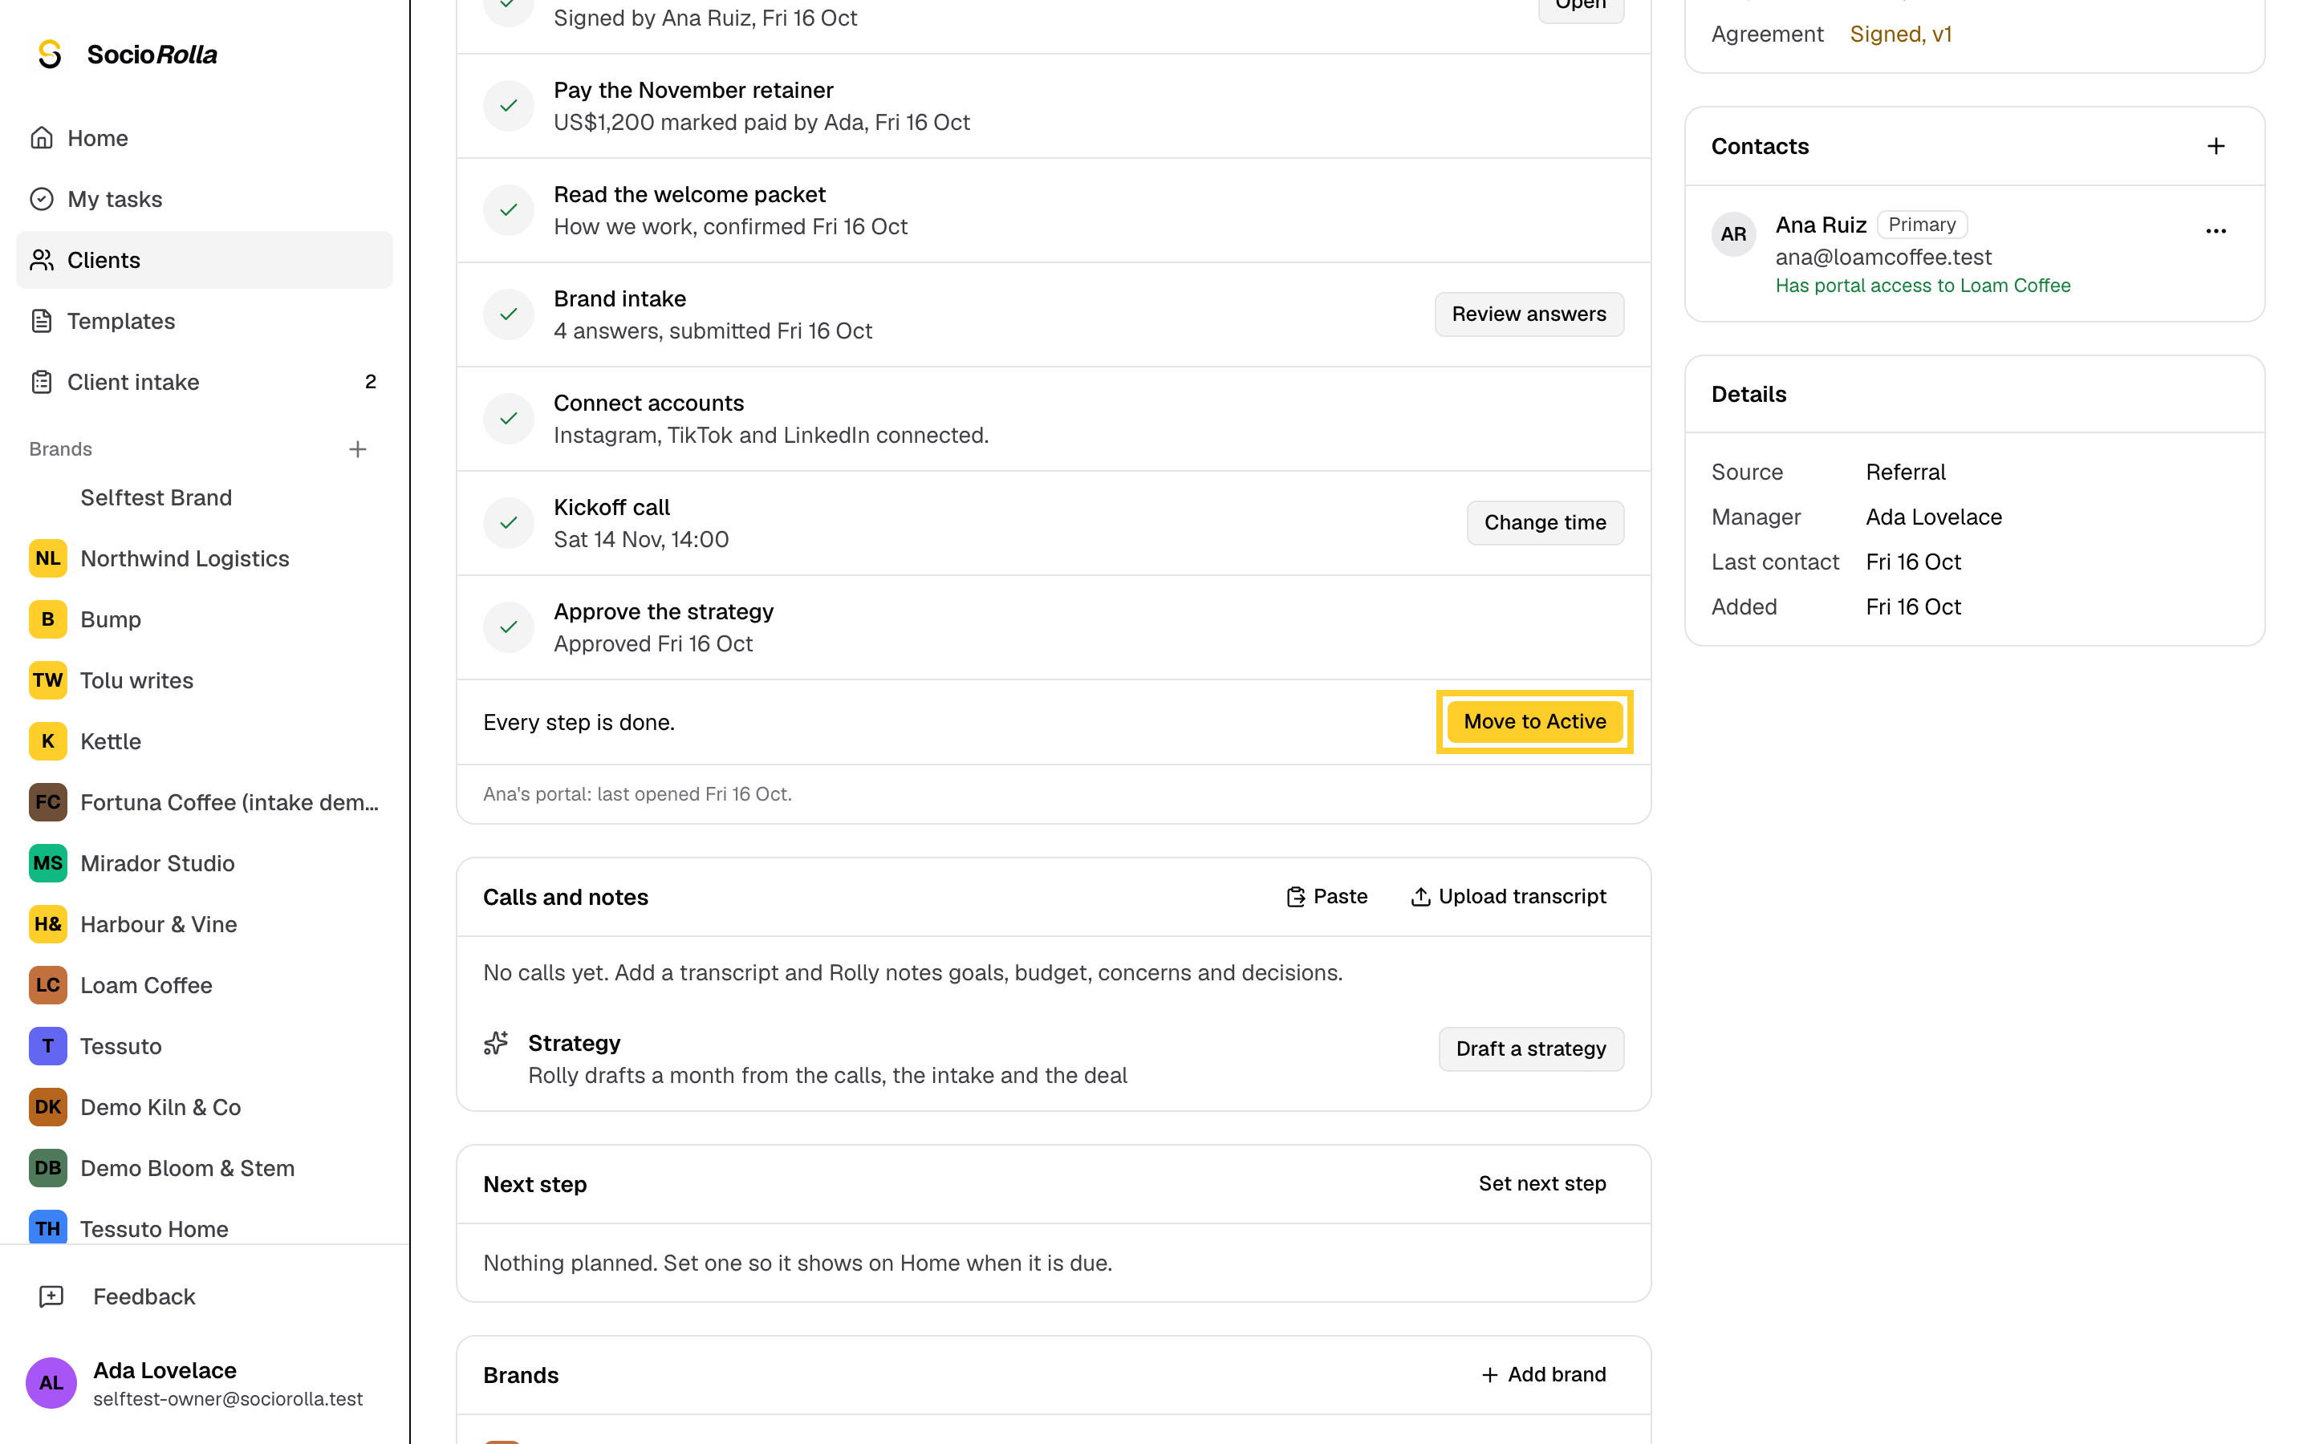Click the My tasks check-circle icon
This screenshot has width=2311, height=1444.
pos(41,199)
